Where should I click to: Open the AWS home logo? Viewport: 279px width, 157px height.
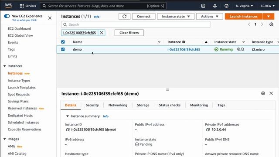coord(8,6)
